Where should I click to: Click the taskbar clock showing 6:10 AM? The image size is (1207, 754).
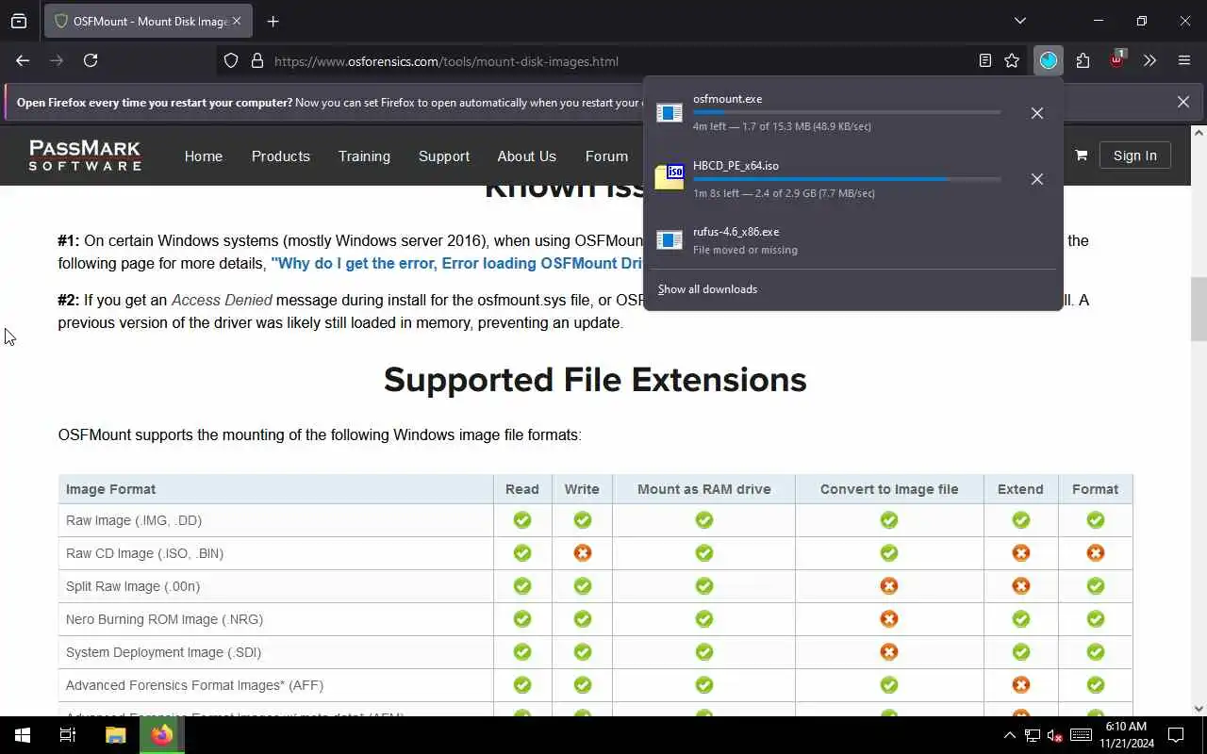[x=1126, y=735]
